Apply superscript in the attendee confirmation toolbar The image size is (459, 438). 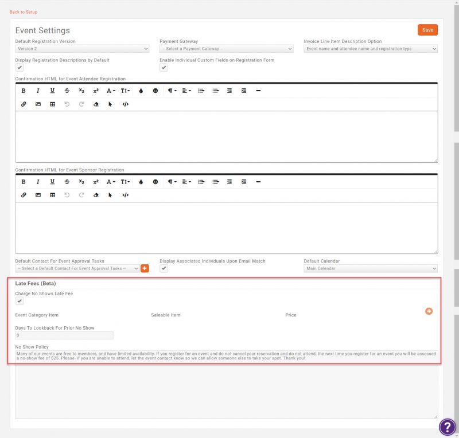pyautogui.click(x=95, y=90)
